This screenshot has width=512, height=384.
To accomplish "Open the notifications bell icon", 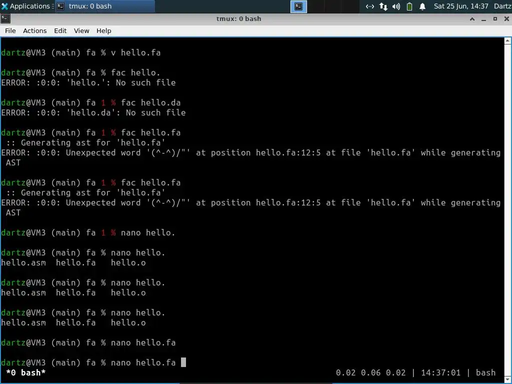I will click(x=422, y=6).
